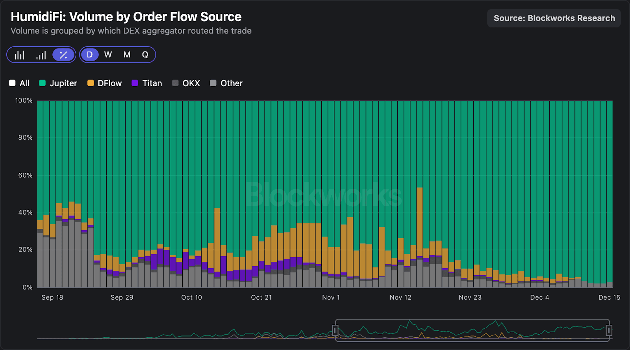
Task: Click the Titan purple legend swatch
Action: (x=135, y=83)
